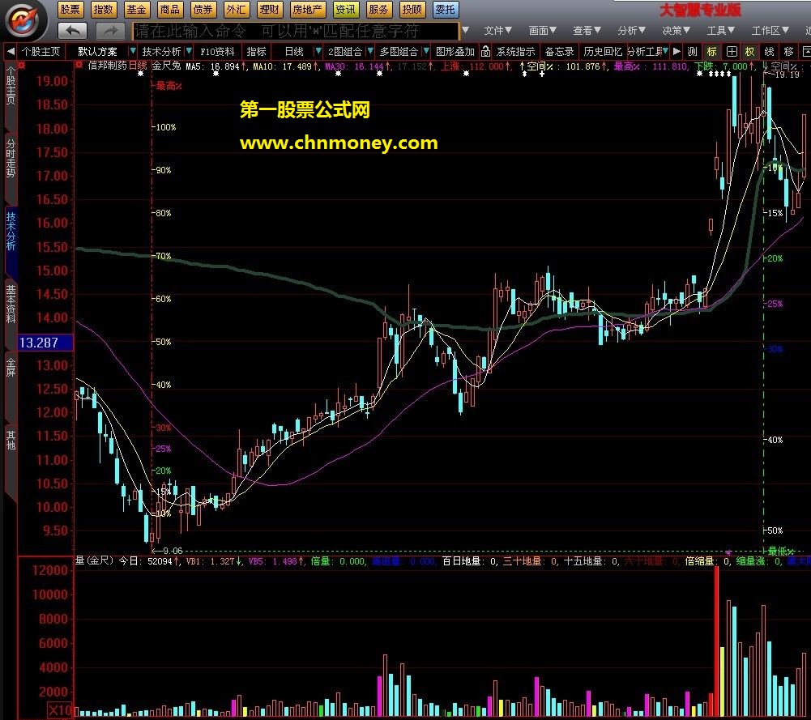This screenshot has width=811, height=720.
Task: Click the 指标 toolbar item
Action: point(256,52)
